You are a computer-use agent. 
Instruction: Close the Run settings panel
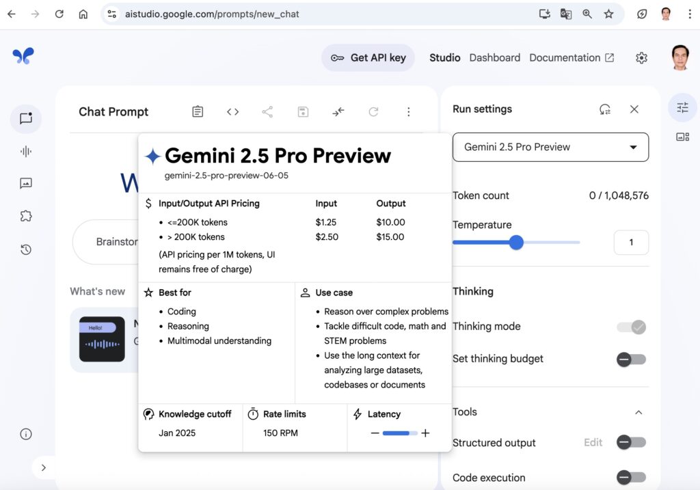pos(634,109)
